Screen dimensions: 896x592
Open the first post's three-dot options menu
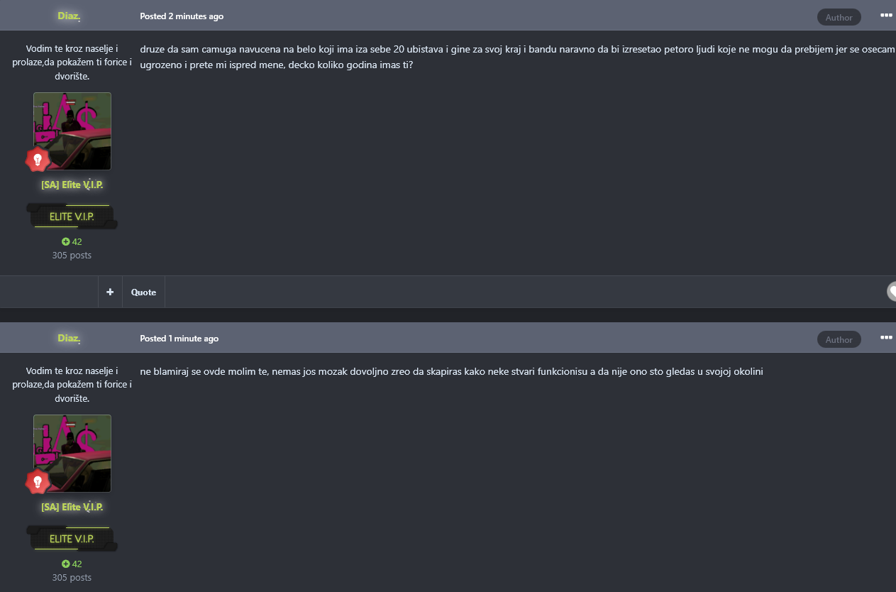point(886,15)
